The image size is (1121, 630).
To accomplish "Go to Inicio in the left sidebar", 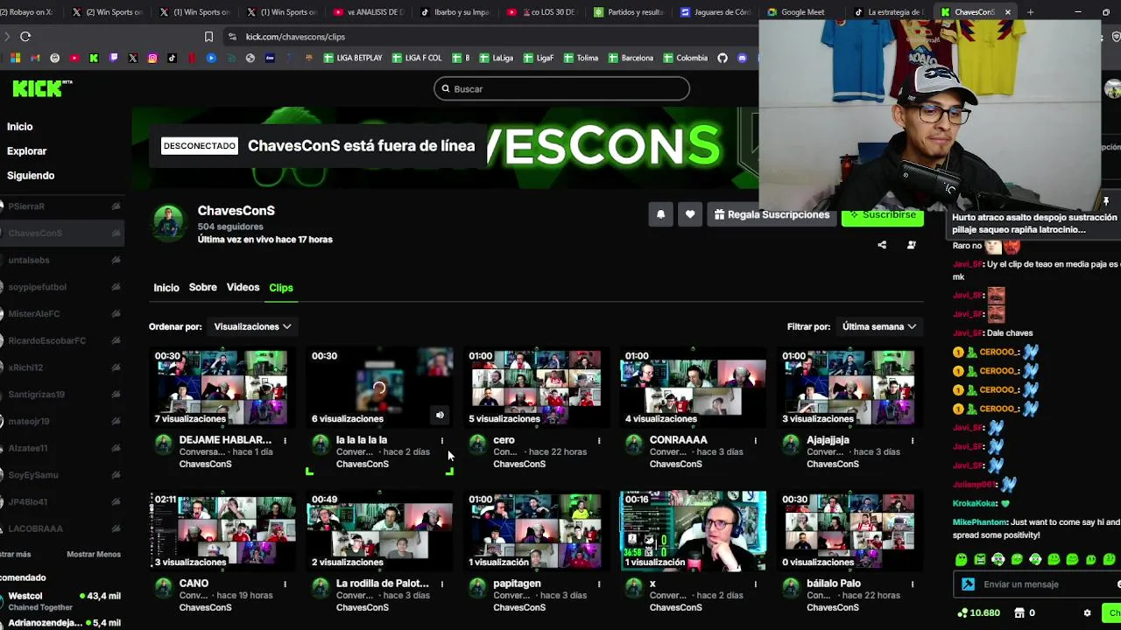I will (x=20, y=127).
